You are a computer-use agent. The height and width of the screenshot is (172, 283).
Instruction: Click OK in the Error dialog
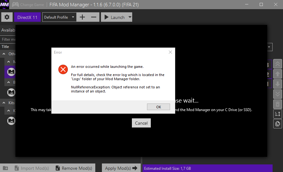158,107
